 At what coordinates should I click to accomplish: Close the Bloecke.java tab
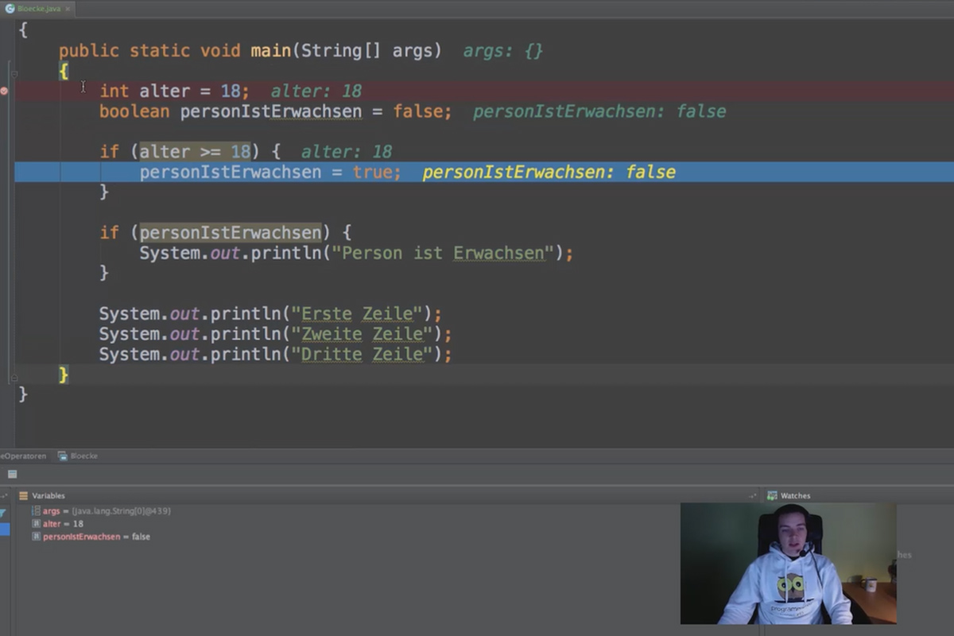pos(68,9)
